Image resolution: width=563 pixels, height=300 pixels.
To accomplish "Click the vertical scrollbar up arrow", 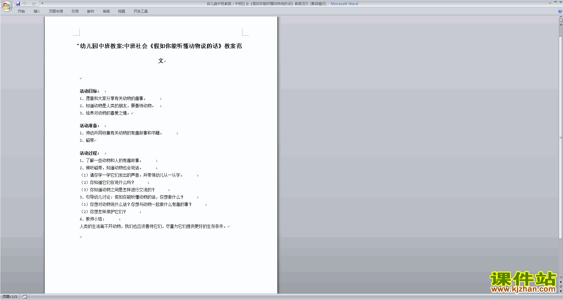I will pyautogui.click(x=561, y=25).
